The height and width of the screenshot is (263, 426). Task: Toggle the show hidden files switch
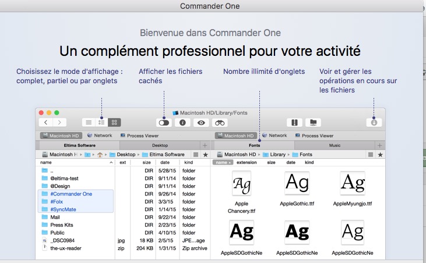164,123
